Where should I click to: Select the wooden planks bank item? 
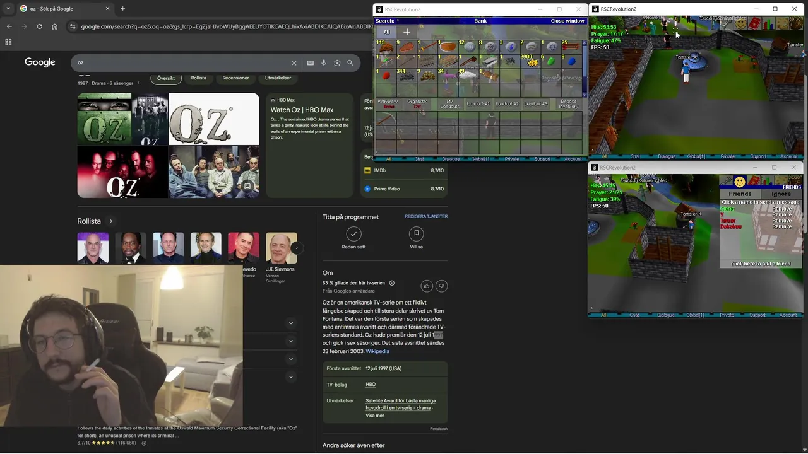point(448,61)
